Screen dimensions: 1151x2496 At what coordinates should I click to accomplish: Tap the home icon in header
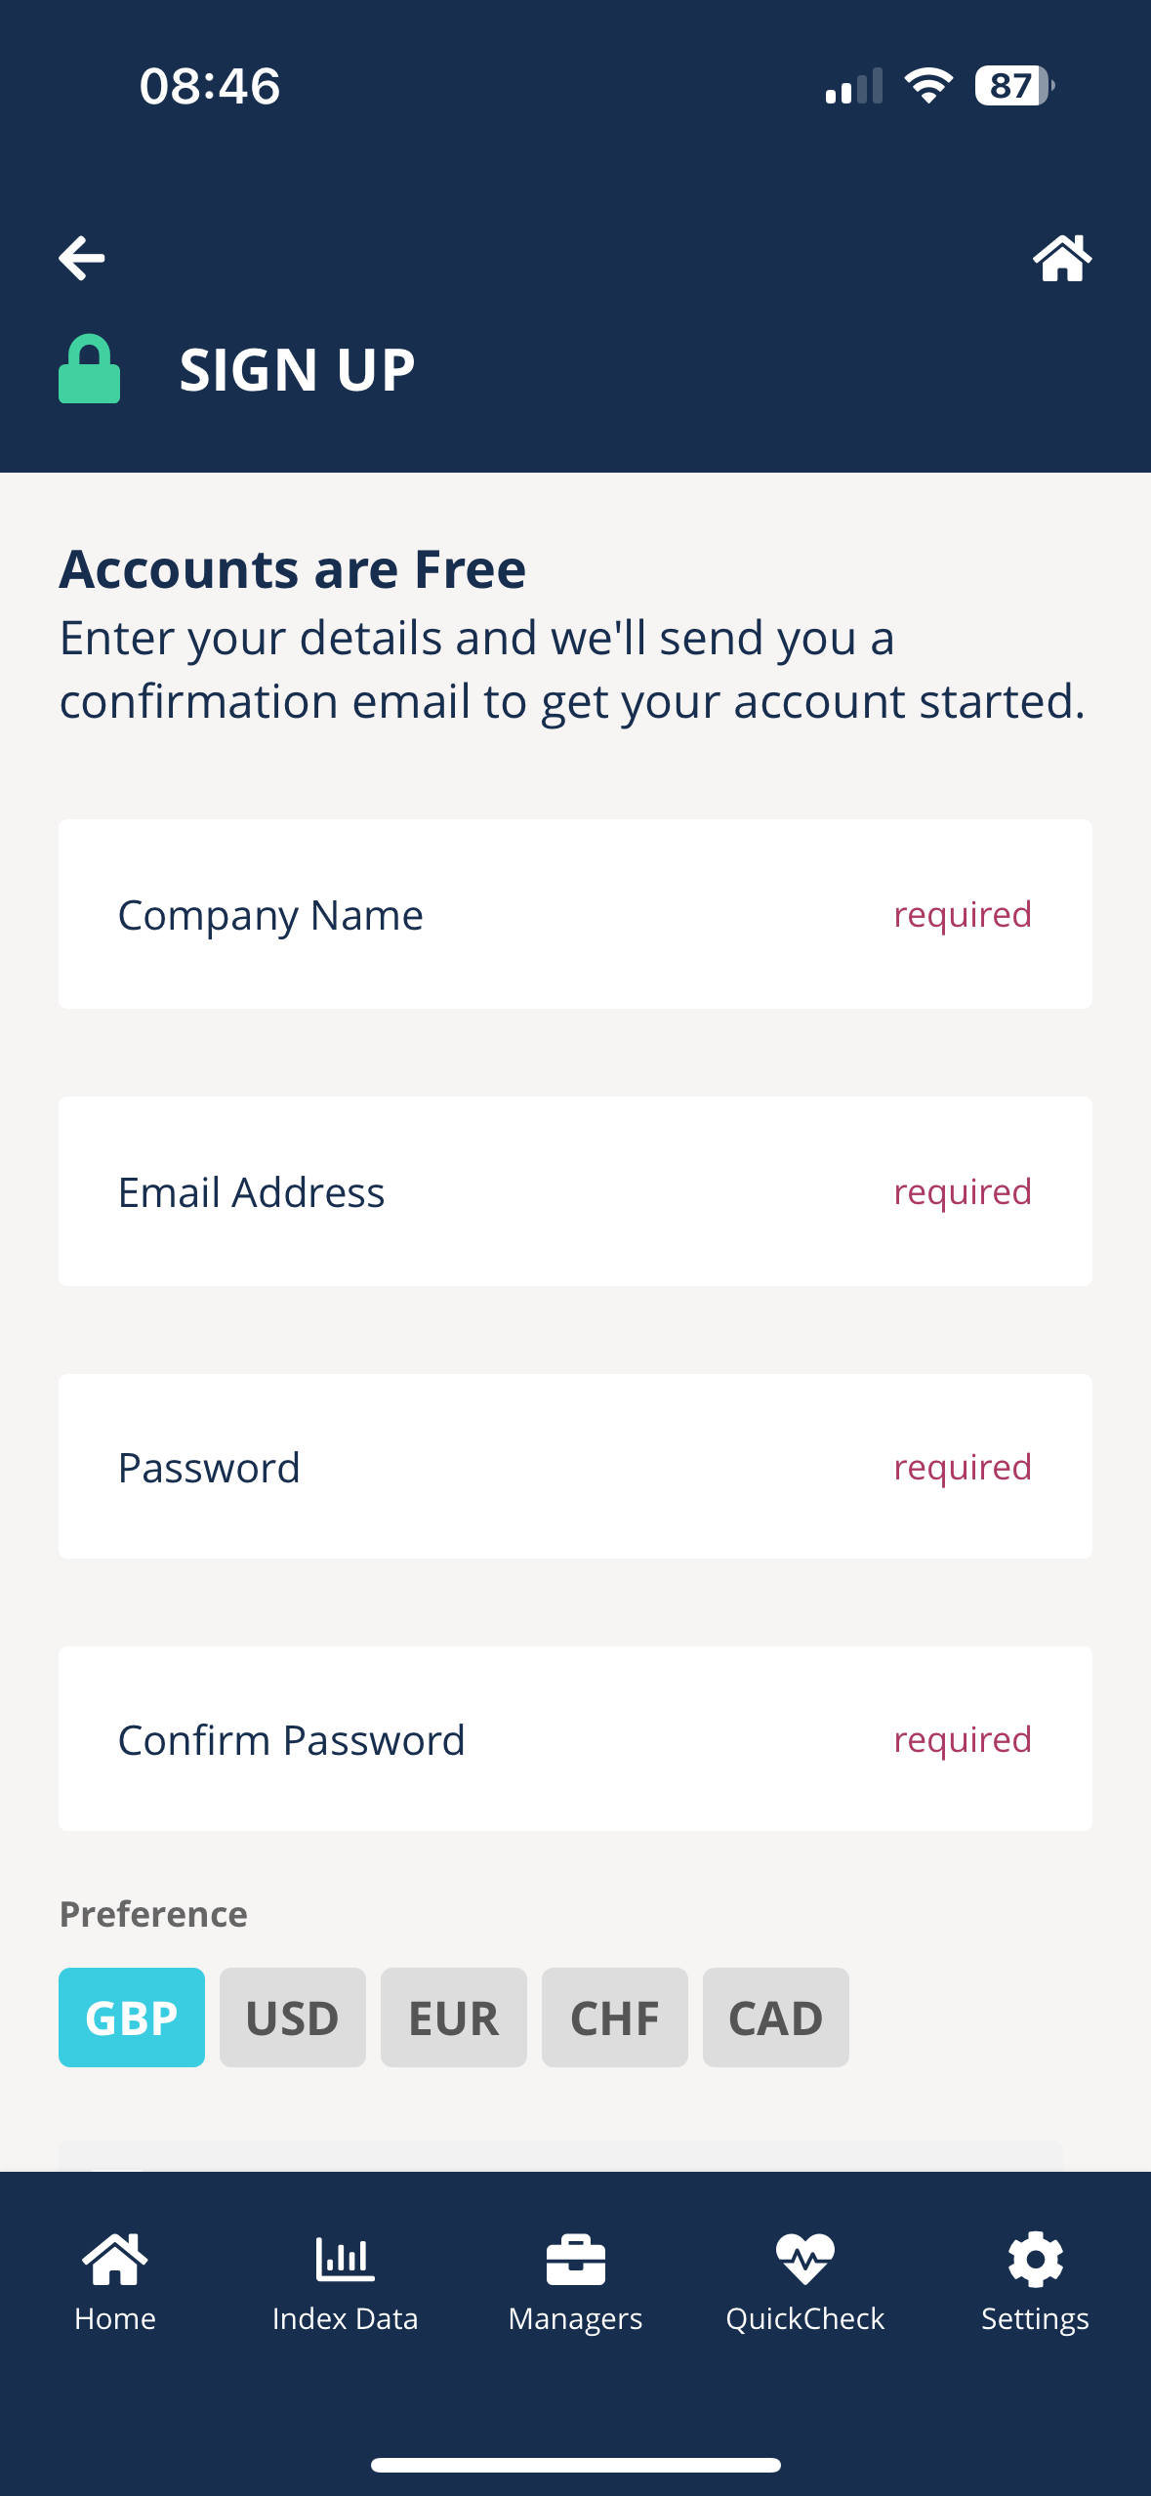pos(1062,258)
